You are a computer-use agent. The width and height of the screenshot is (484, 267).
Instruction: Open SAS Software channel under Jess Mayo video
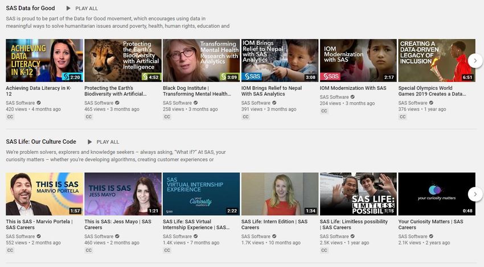[99, 236]
